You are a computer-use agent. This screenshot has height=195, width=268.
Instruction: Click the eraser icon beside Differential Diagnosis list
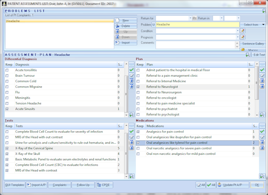click(131, 75)
